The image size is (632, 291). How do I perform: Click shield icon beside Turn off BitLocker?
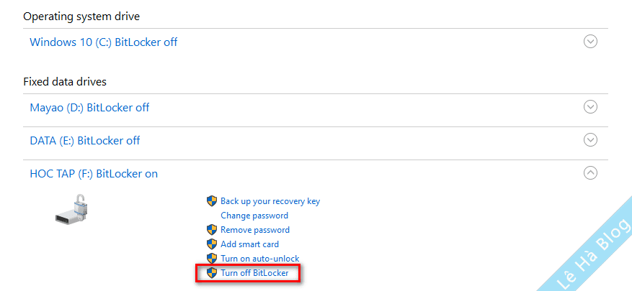click(212, 273)
